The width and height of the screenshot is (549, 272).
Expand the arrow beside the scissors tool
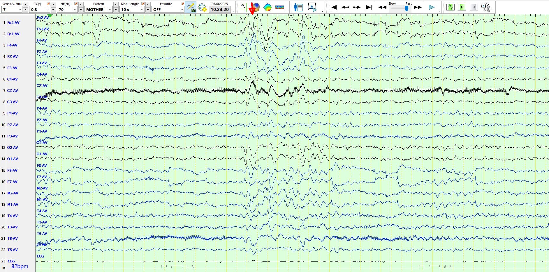tap(493, 11)
